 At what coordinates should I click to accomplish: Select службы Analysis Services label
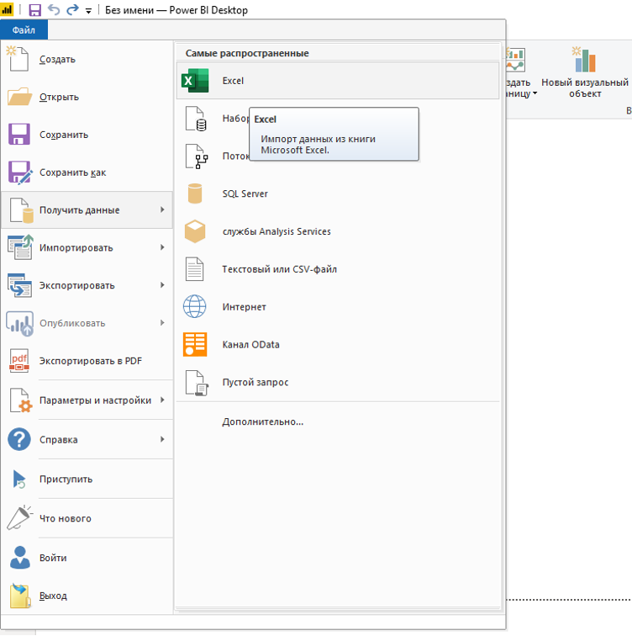pyautogui.click(x=276, y=231)
